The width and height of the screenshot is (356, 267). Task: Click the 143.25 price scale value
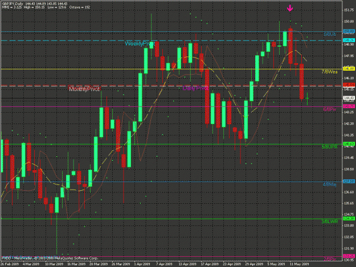pos(349,113)
